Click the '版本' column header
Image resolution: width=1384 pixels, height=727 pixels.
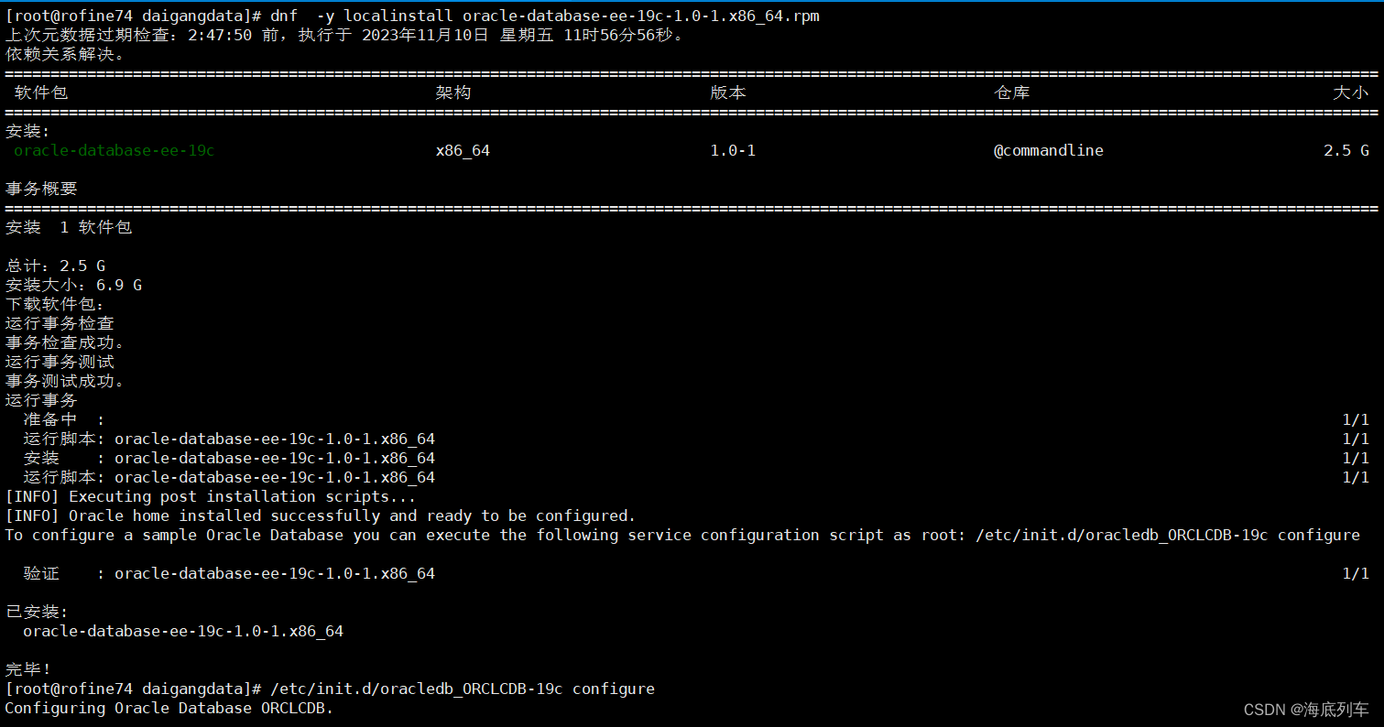(x=728, y=92)
